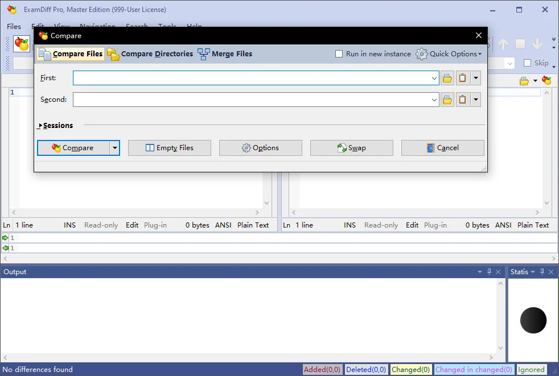This screenshot has width=559, height=376.
Task: Open the Files menu
Action: (14, 26)
